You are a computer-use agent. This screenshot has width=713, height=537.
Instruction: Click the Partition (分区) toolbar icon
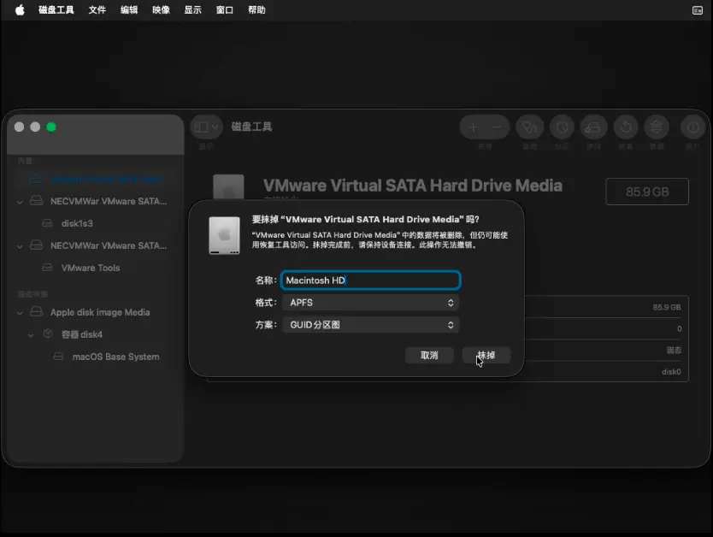click(562, 127)
